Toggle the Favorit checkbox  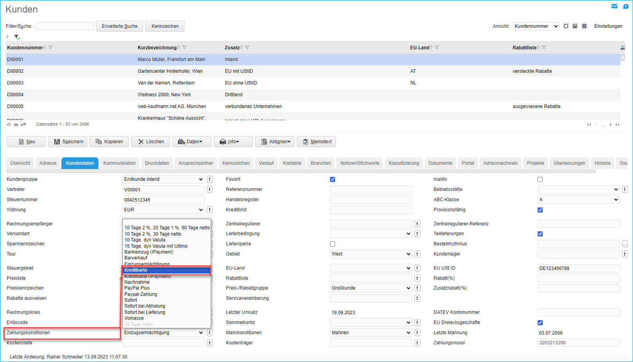[x=332, y=179]
